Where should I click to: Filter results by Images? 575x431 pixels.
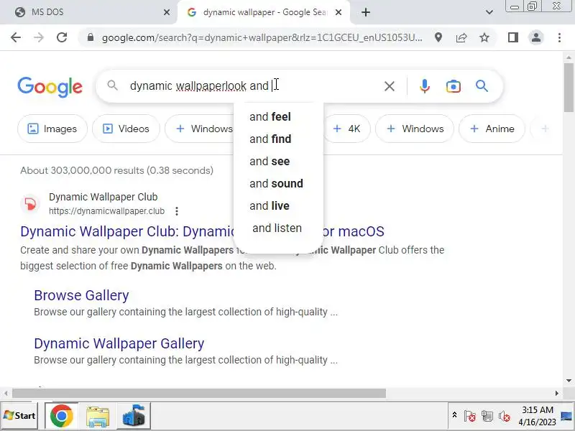[x=52, y=129]
